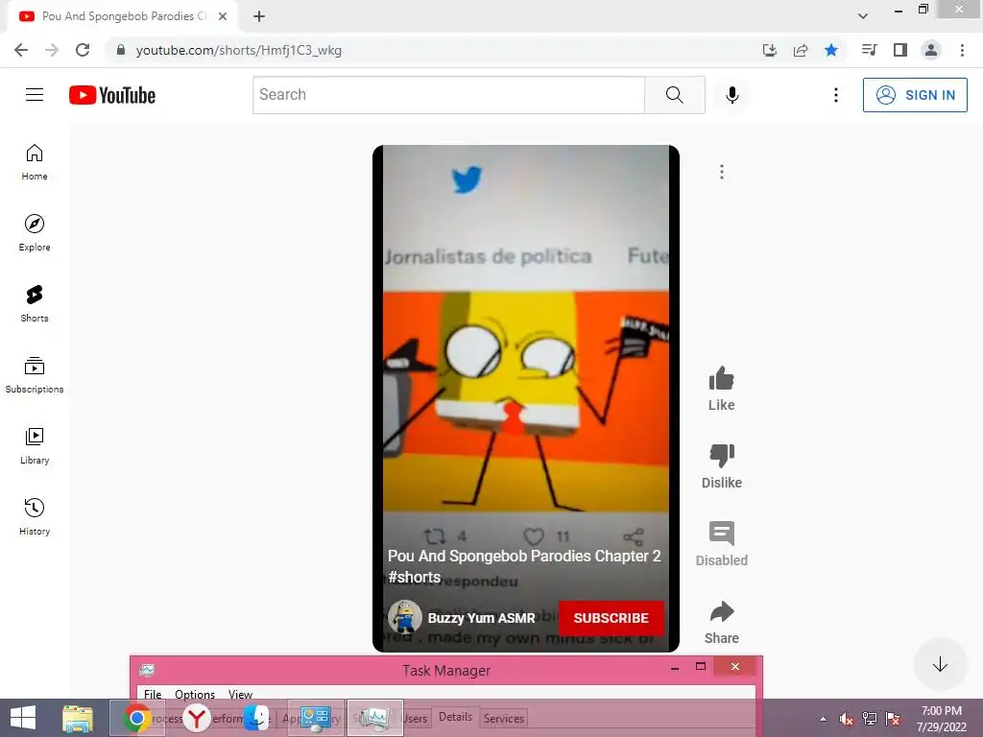
Task: Start voice search with microphone
Action: [731, 95]
